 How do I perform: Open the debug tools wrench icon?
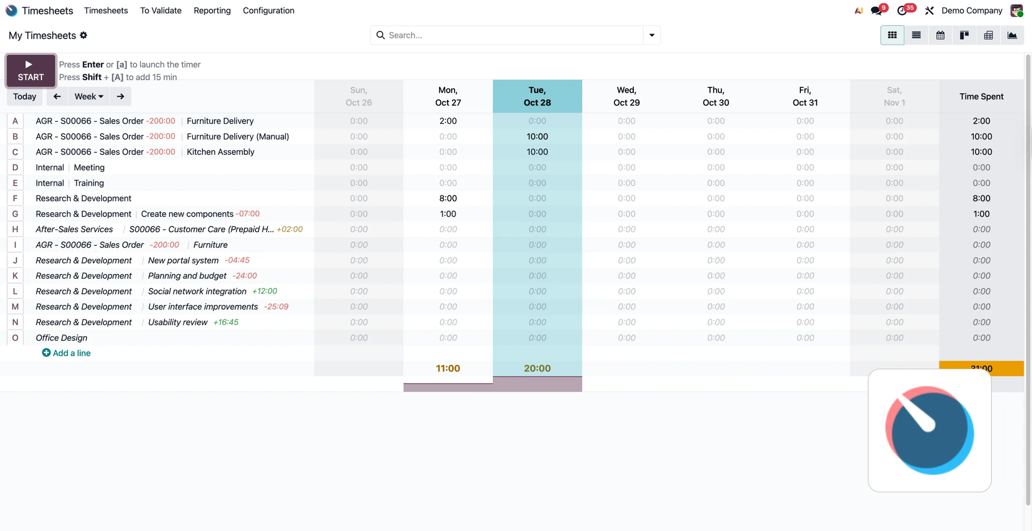point(929,11)
